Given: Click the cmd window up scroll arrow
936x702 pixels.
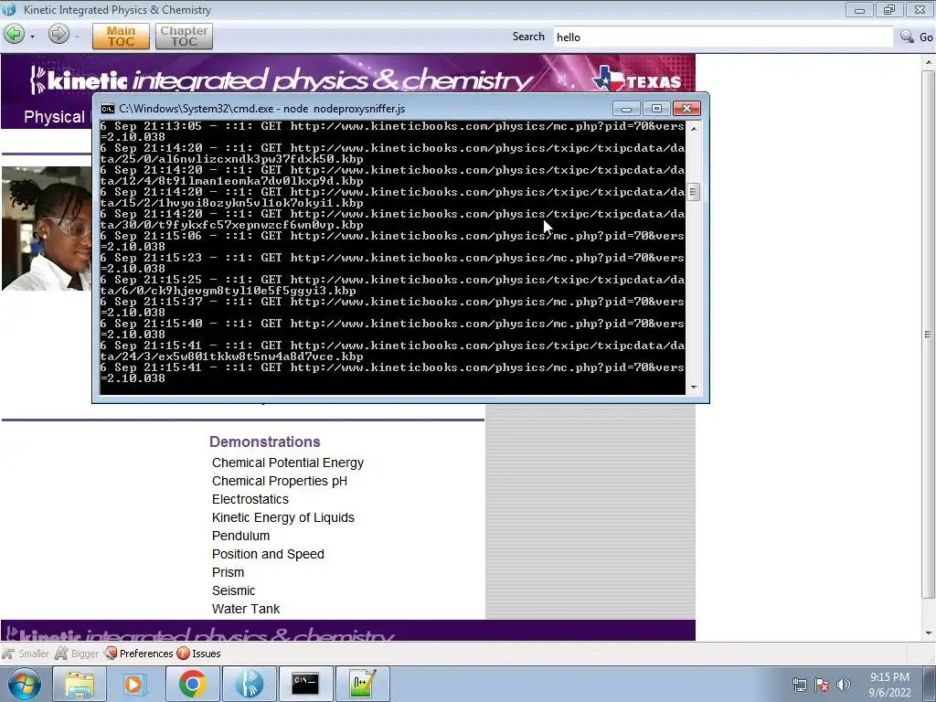Looking at the screenshot, I should pos(693,128).
